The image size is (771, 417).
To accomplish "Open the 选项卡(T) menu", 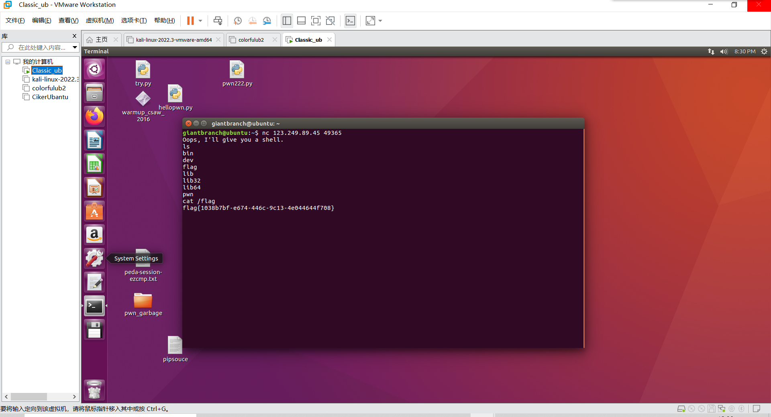I will click(x=134, y=20).
